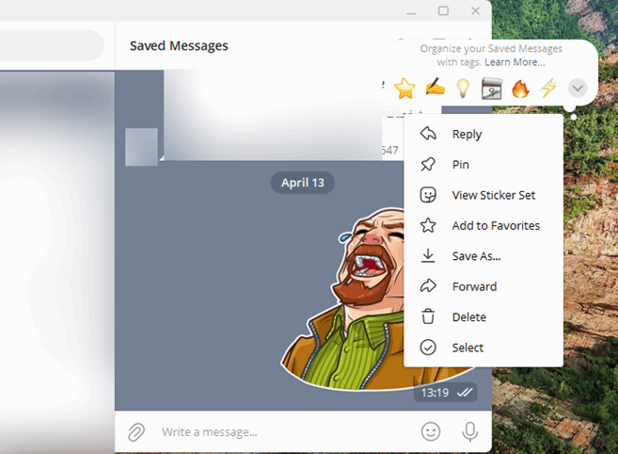Image resolution: width=618 pixels, height=454 pixels.
Task: Open View Sticker Set menu entry
Action: tap(483, 195)
